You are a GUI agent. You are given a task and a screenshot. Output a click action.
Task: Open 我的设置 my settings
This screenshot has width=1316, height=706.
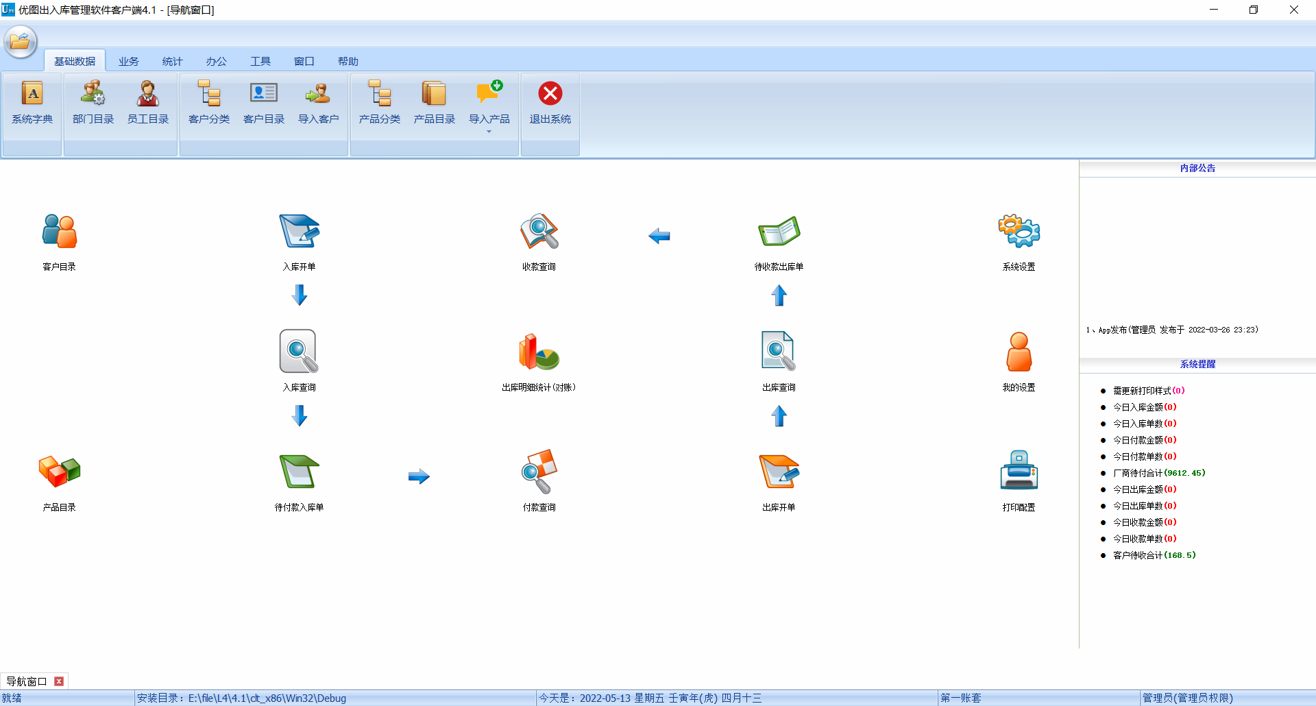pos(1019,361)
